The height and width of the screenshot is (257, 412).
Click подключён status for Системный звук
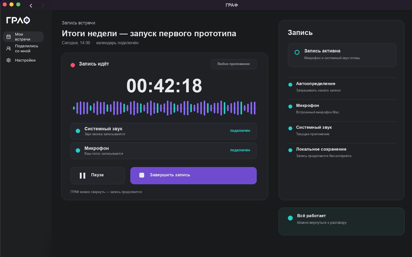240,131
